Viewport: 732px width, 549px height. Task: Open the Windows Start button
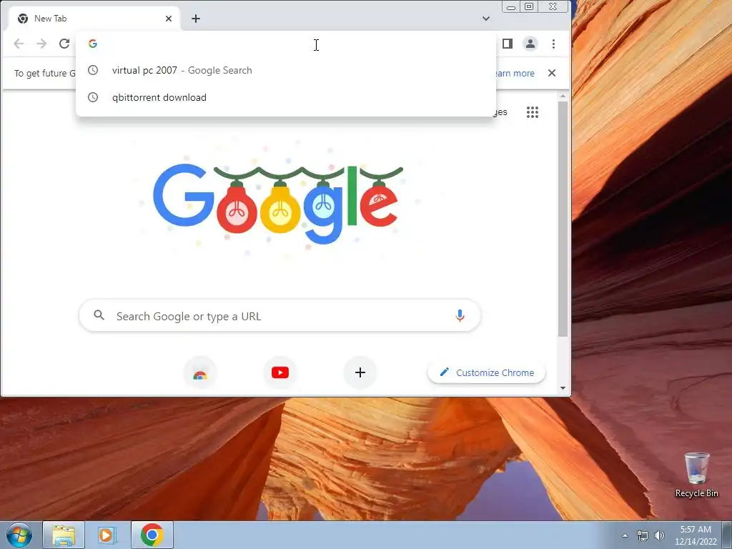pos(19,535)
